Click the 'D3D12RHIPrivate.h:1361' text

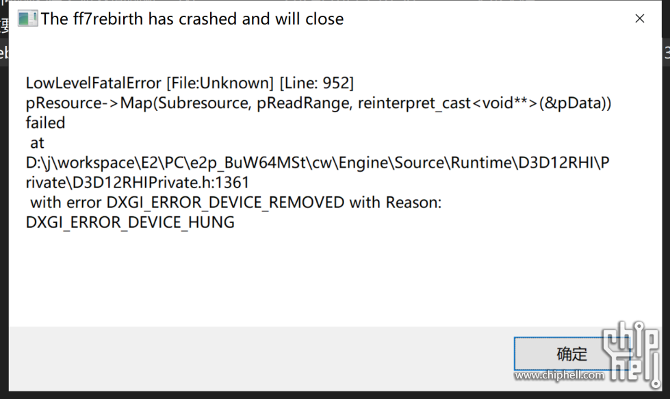pos(161,183)
